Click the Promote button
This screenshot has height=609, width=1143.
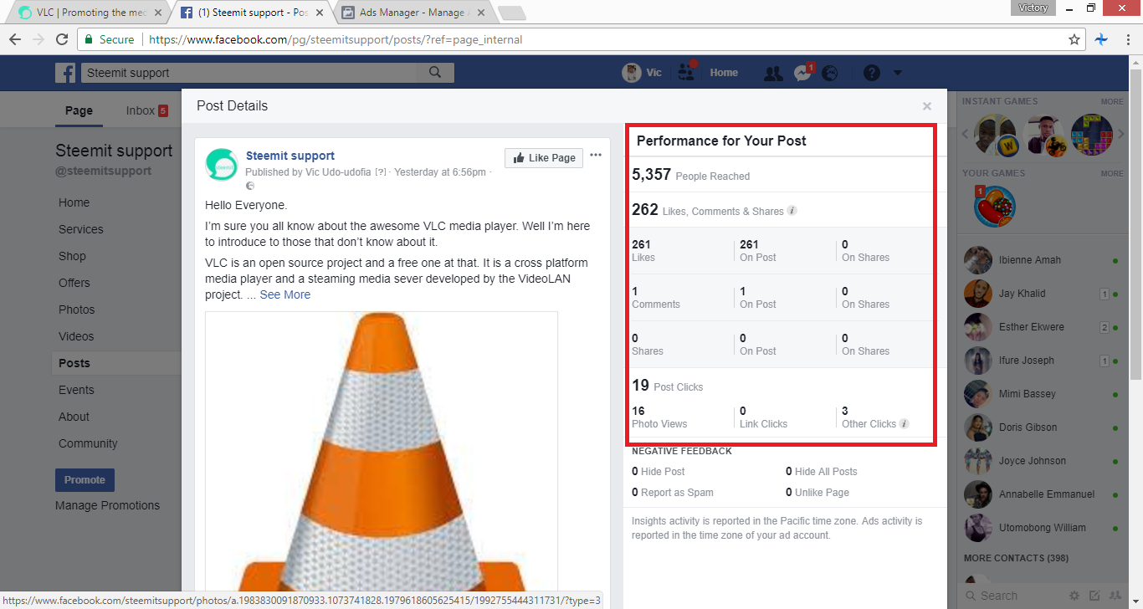tap(85, 480)
